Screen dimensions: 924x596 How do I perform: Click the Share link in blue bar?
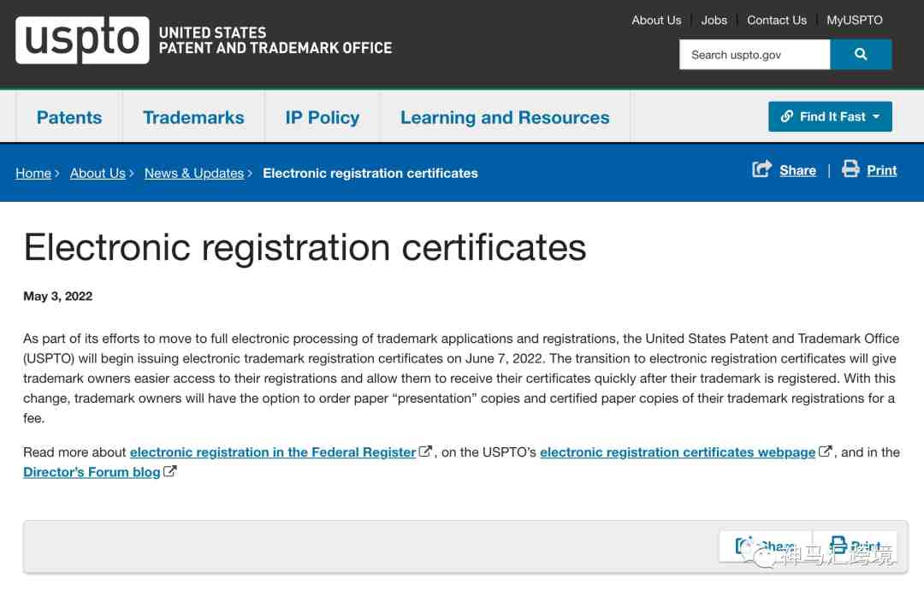click(797, 170)
